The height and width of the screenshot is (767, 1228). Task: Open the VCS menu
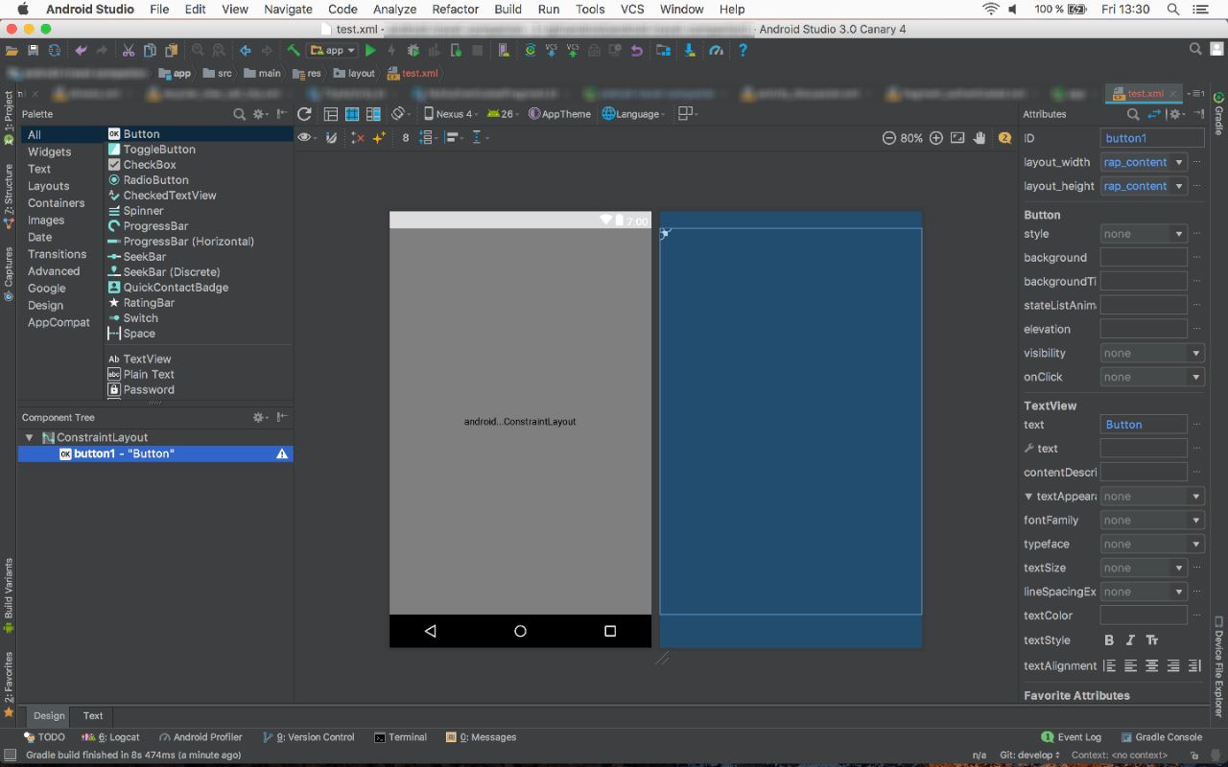point(632,9)
